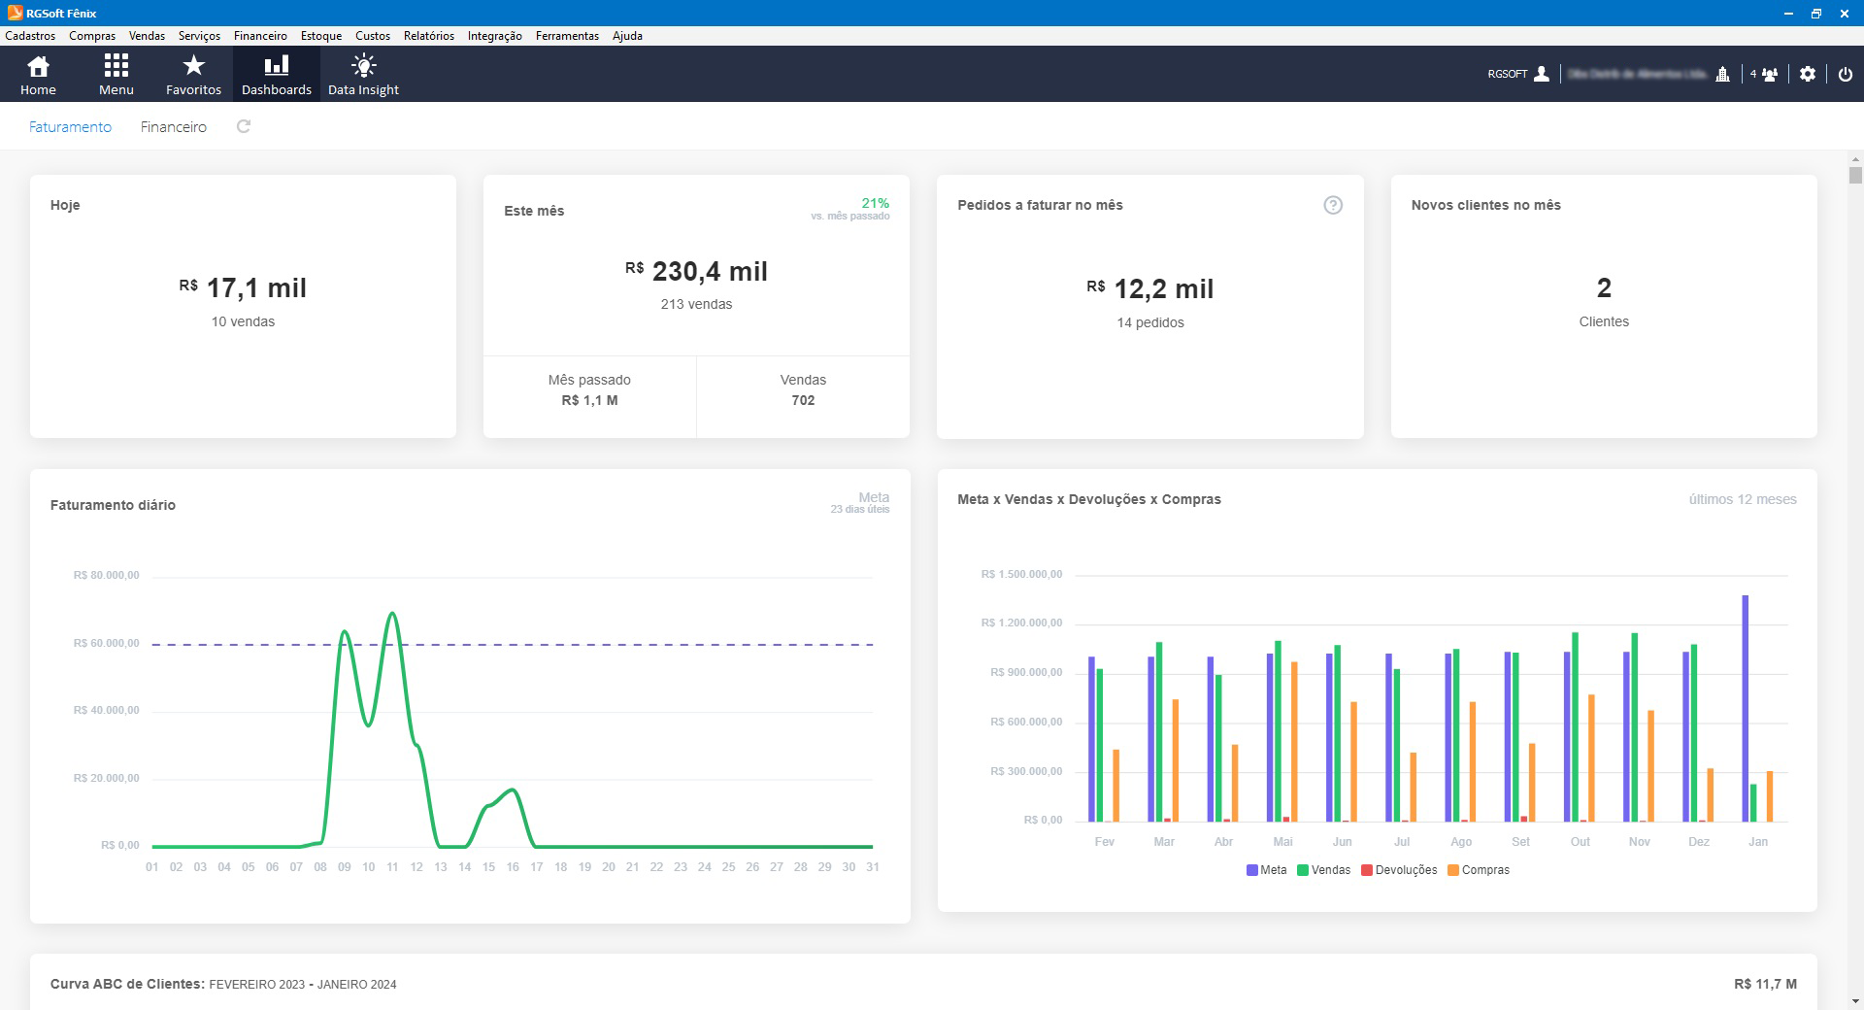Toggle Vendas series in chart legend
The image size is (1864, 1010).
[x=1323, y=870]
